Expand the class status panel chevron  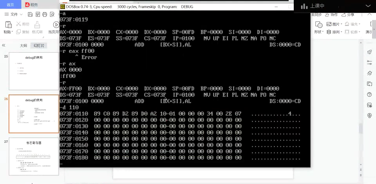[x=368, y=6]
